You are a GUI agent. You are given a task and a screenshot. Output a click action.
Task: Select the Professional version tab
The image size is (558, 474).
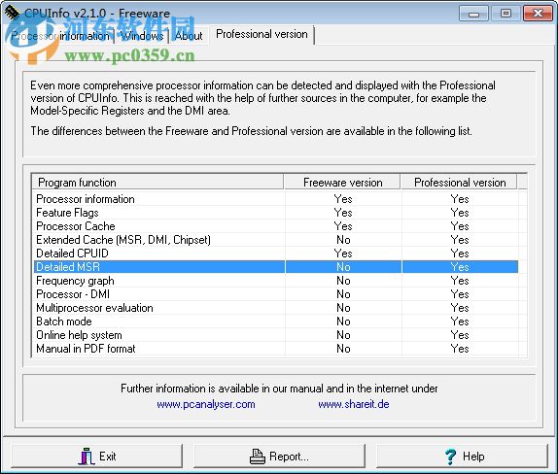click(262, 35)
